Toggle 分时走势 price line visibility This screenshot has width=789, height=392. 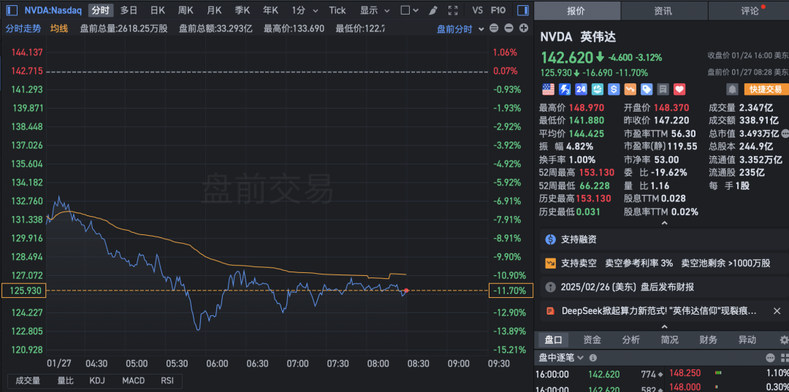point(23,28)
